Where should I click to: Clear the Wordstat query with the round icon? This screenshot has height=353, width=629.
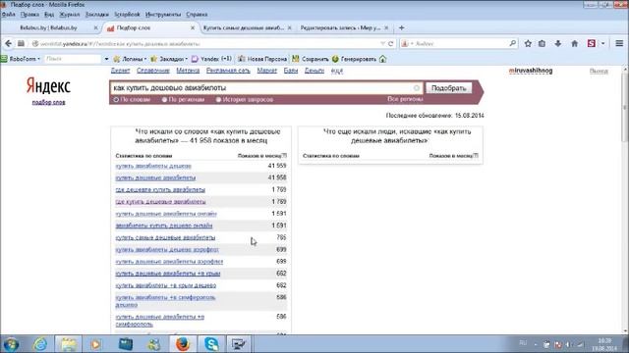pyautogui.click(x=417, y=87)
